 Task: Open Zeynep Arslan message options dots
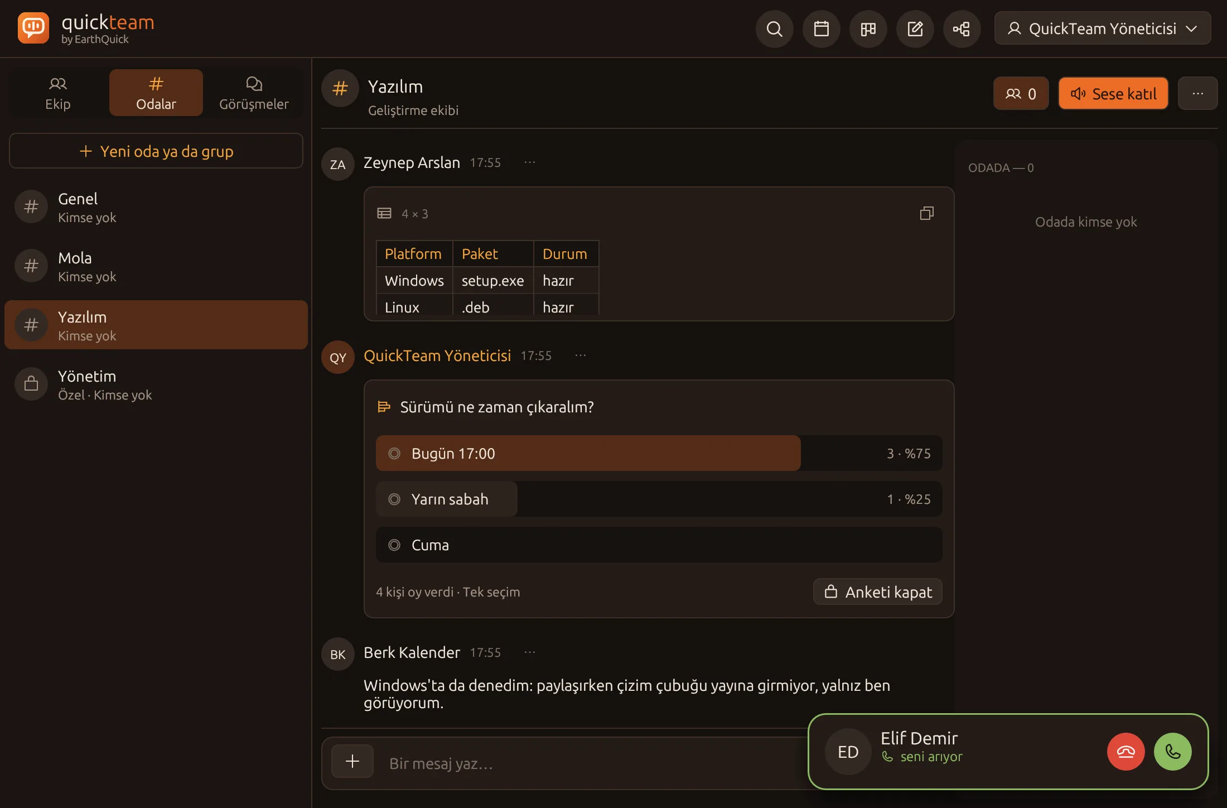[x=529, y=162]
